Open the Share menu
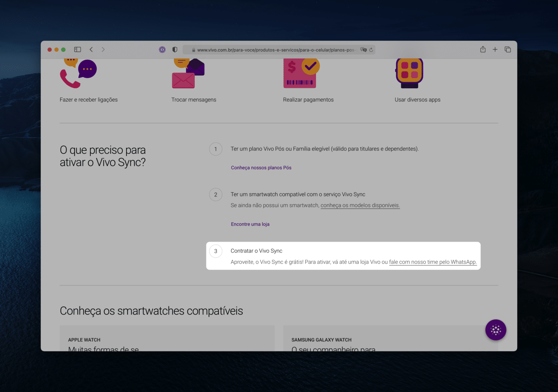Screen dimensions: 558x392 [x=483, y=49]
